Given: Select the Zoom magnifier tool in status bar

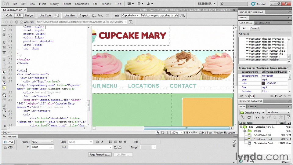Looking at the screenshot, I should 167,132.
